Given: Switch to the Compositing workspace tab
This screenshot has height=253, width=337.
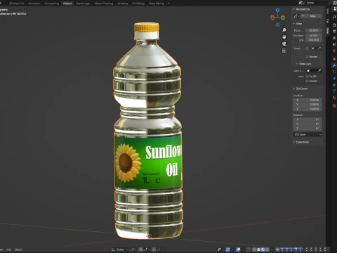Looking at the screenshot, I should click(52, 4).
